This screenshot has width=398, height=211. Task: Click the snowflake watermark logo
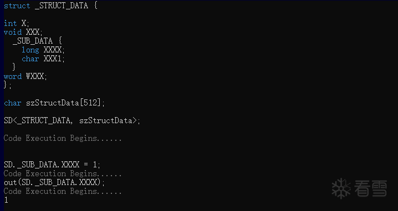coord(341,188)
